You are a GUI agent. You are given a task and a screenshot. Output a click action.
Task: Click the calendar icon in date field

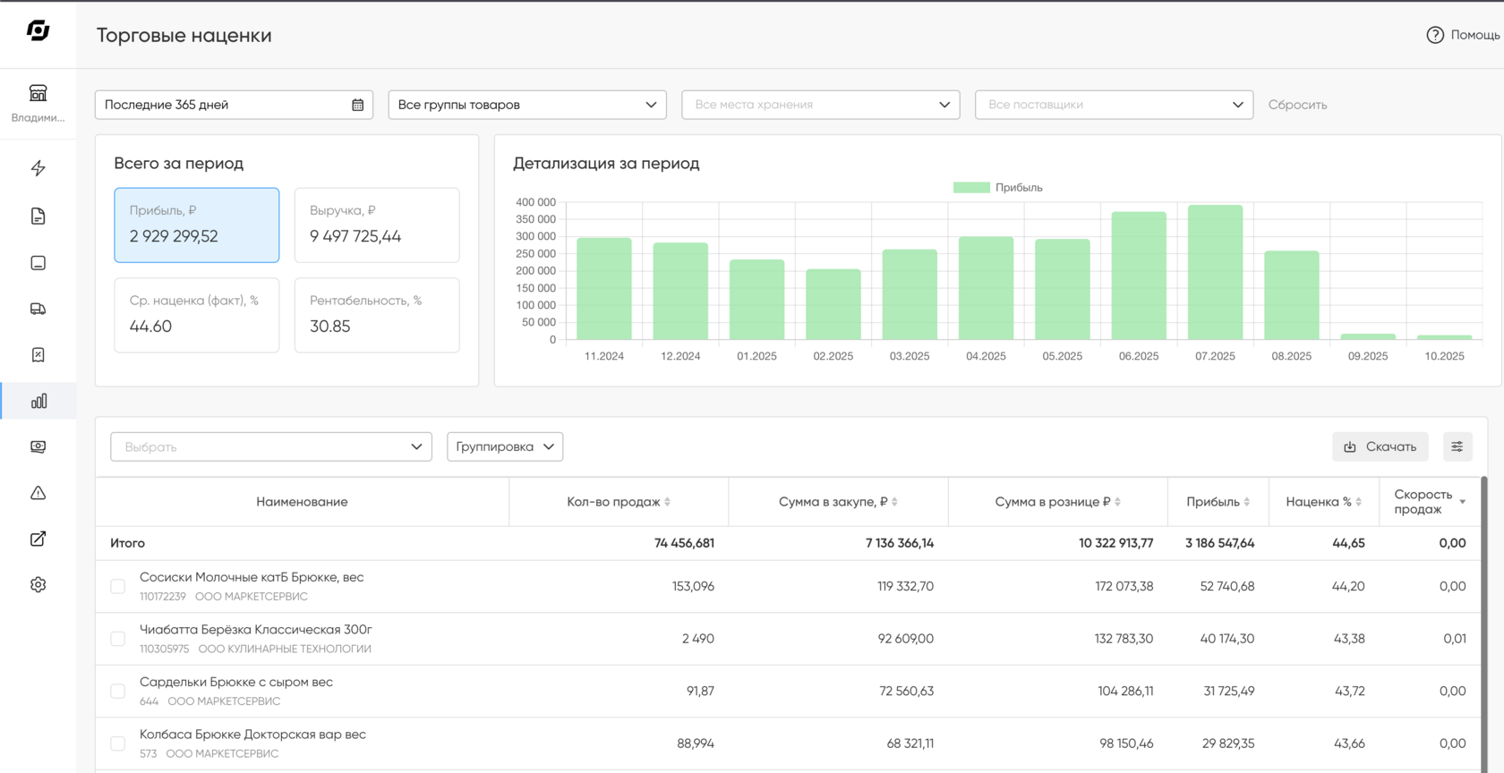[357, 105]
